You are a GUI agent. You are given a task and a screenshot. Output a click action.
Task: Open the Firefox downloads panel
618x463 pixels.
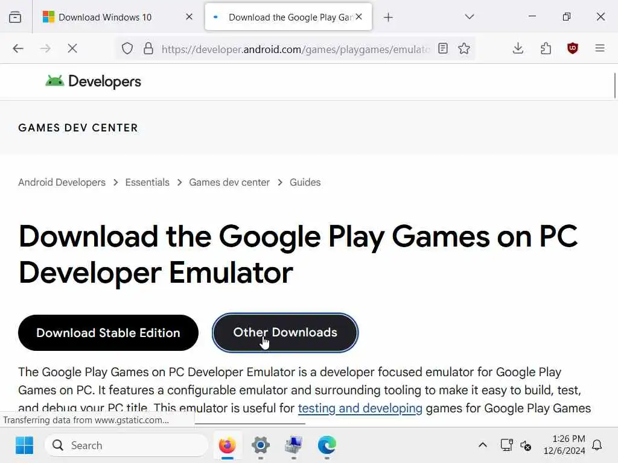click(x=518, y=48)
